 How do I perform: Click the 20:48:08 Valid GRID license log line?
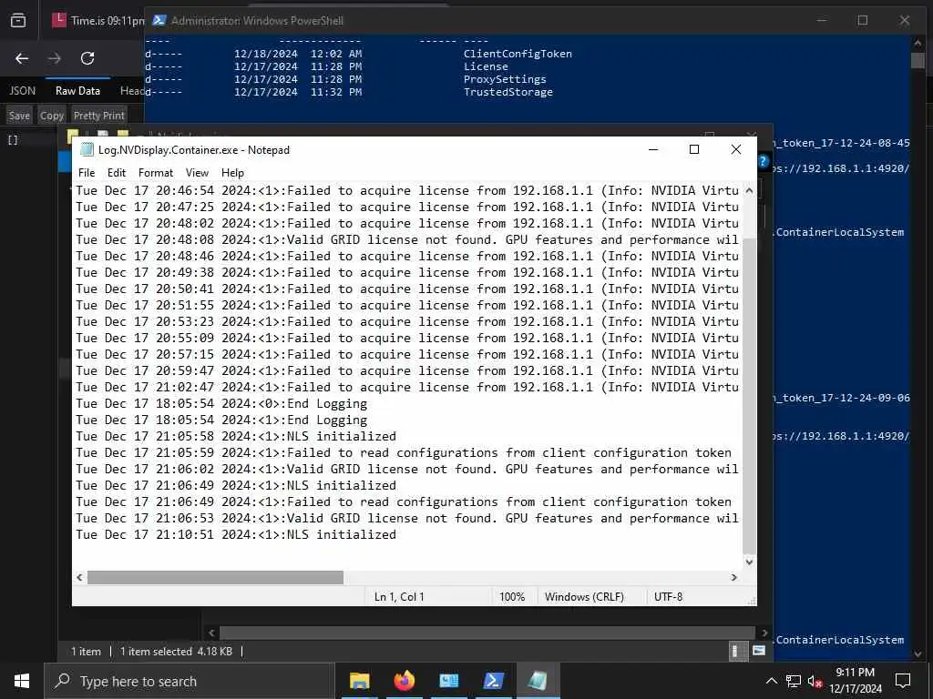click(x=407, y=239)
